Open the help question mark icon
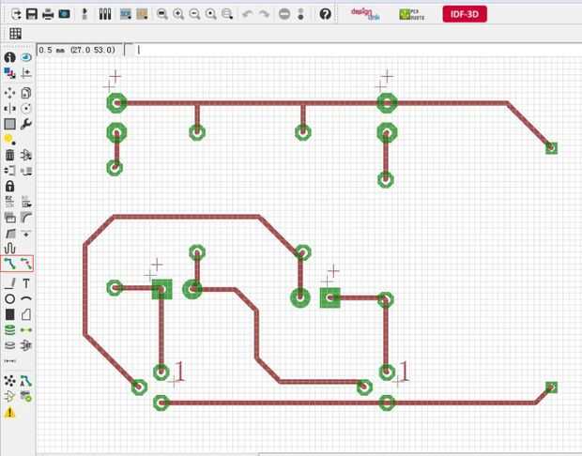The height and width of the screenshot is (456, 582). click(x=325, y=14)
